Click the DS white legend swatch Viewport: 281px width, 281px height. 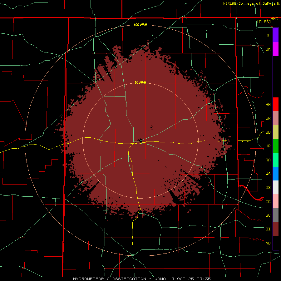276,187
